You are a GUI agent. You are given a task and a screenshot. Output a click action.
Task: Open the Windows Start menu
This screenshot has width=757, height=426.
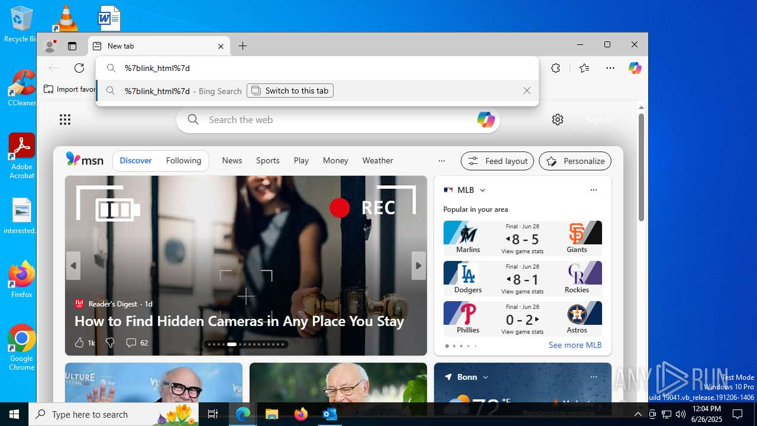(x=14, y=414)
